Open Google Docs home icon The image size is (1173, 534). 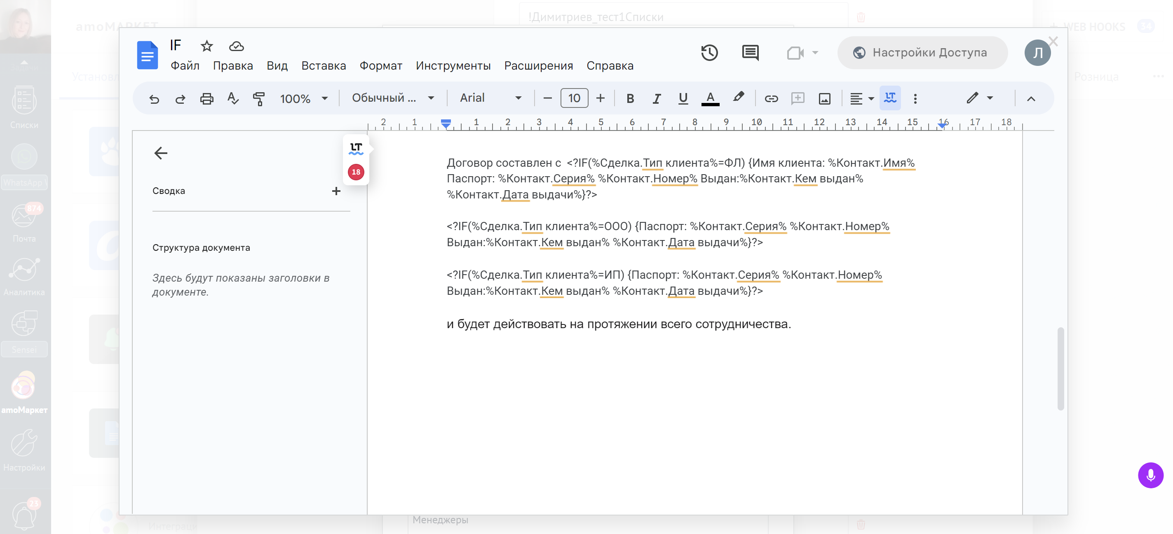click(x=148, y=55)
